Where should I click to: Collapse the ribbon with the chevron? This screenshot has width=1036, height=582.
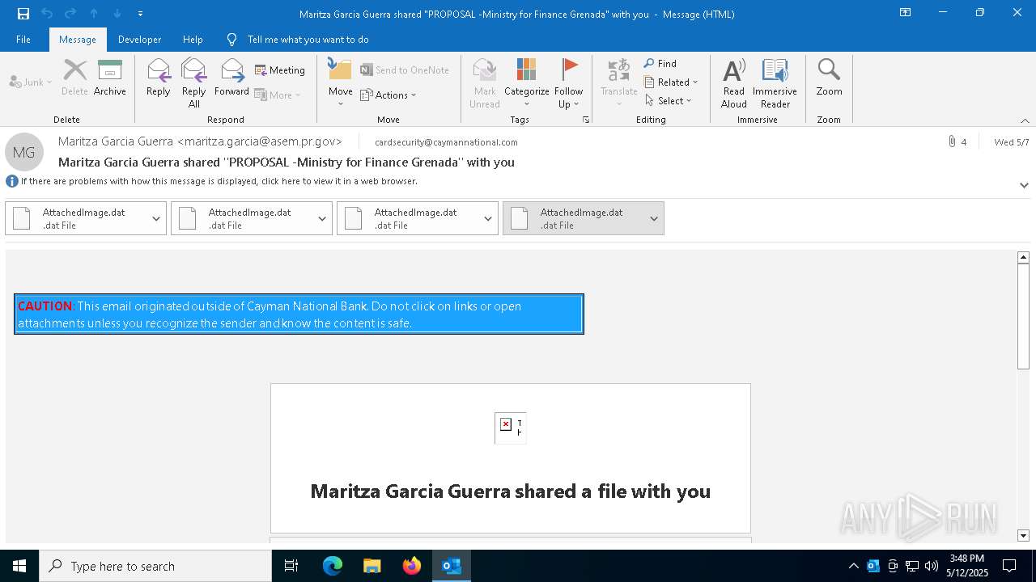coord(1025,120)
